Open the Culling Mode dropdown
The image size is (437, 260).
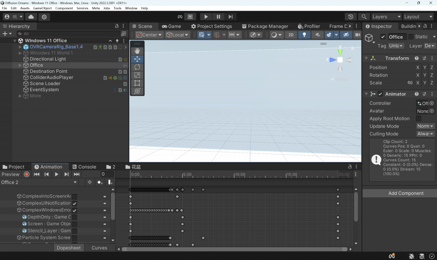(425, 134)
